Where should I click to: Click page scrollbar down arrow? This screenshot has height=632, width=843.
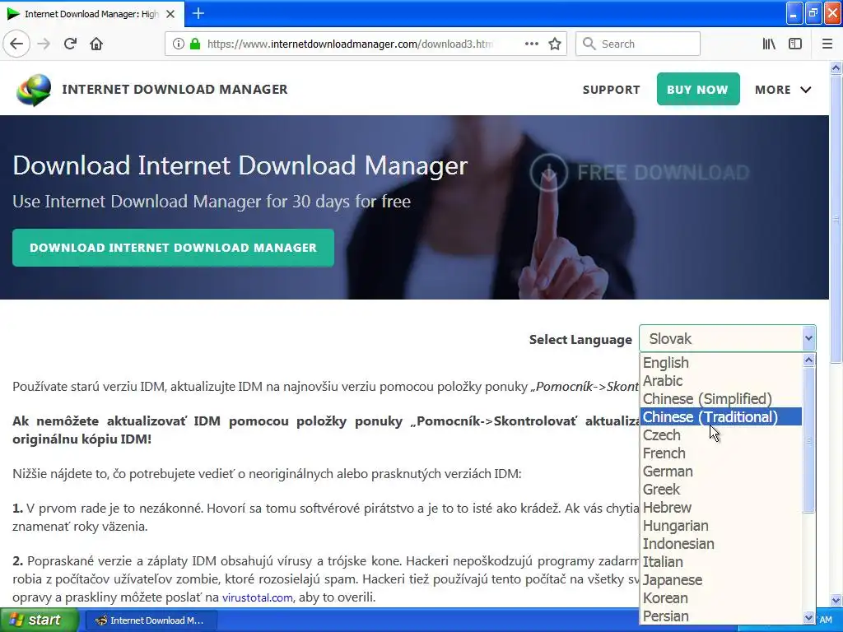click(x=836, y=600)
